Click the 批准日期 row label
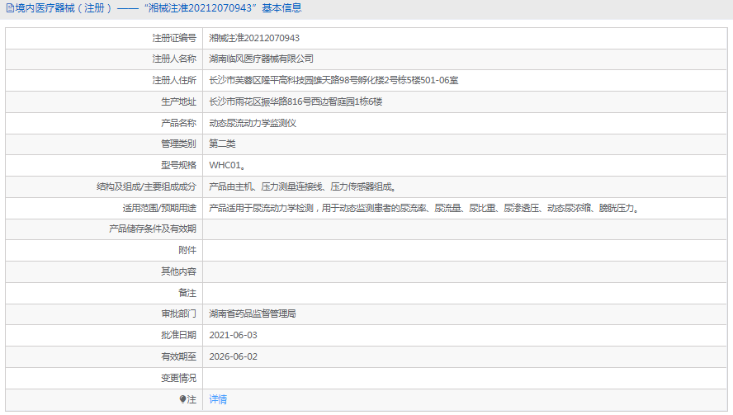Image resolution: width=733 pixels, height=415 pixels. (x=178, y=336)
